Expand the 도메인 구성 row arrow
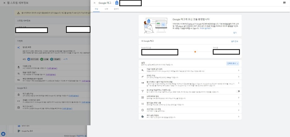 pyautogui.click(x=239, y=77)
